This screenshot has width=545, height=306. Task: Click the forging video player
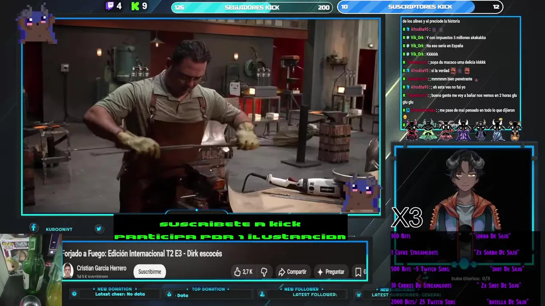(201, 116)
